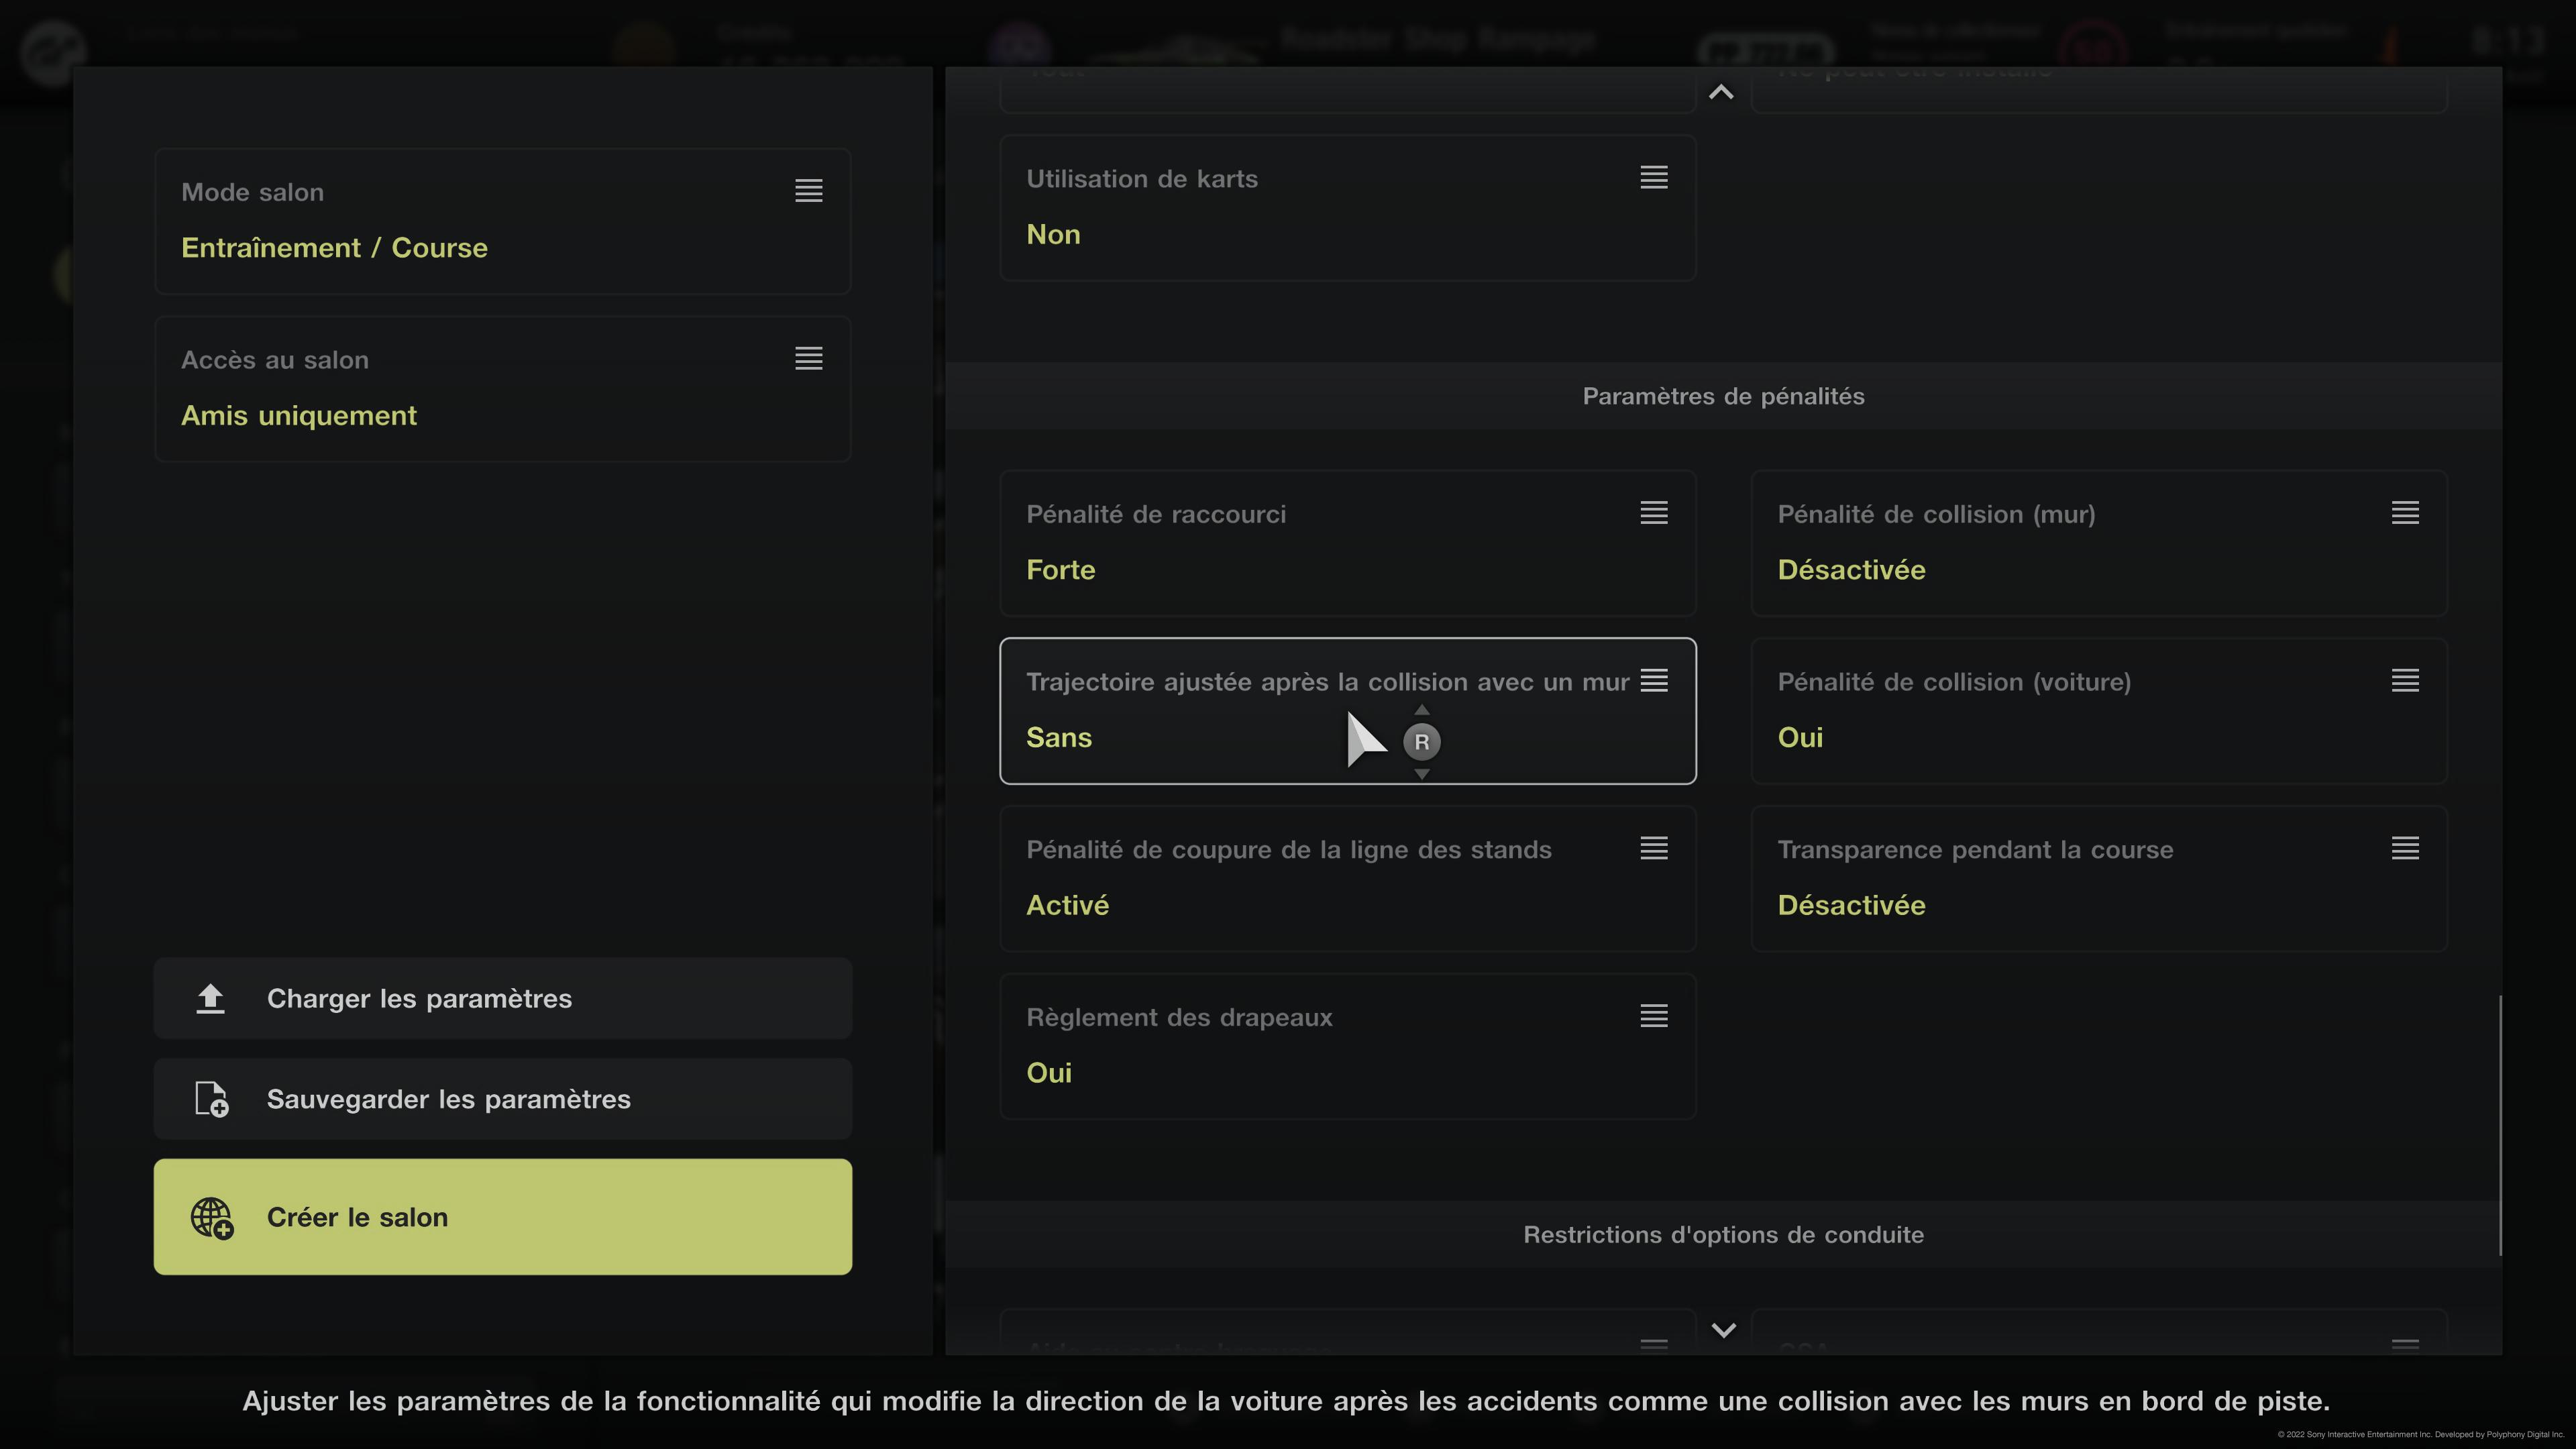
Task: Click the scroll up chevron
Action: 1721,92
